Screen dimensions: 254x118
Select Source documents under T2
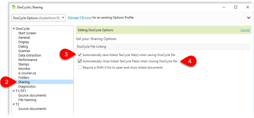click(x=32, y=109)
